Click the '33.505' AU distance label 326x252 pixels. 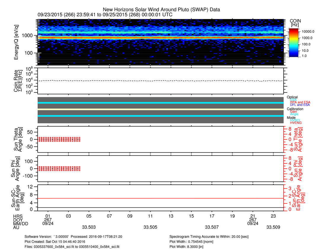click(x=151, y=227)
